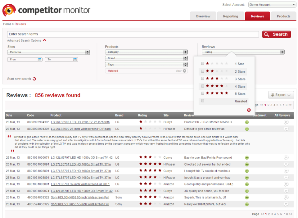
Task: Close the rating filter panel via the red X
Action: (x=249, y=110)
